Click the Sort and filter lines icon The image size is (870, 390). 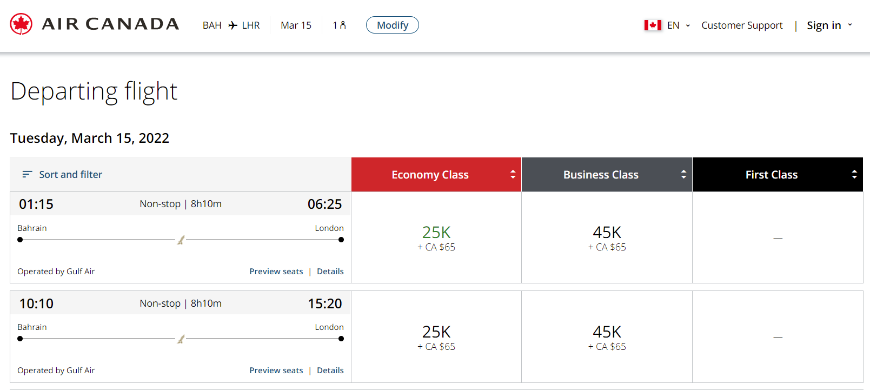27,174
